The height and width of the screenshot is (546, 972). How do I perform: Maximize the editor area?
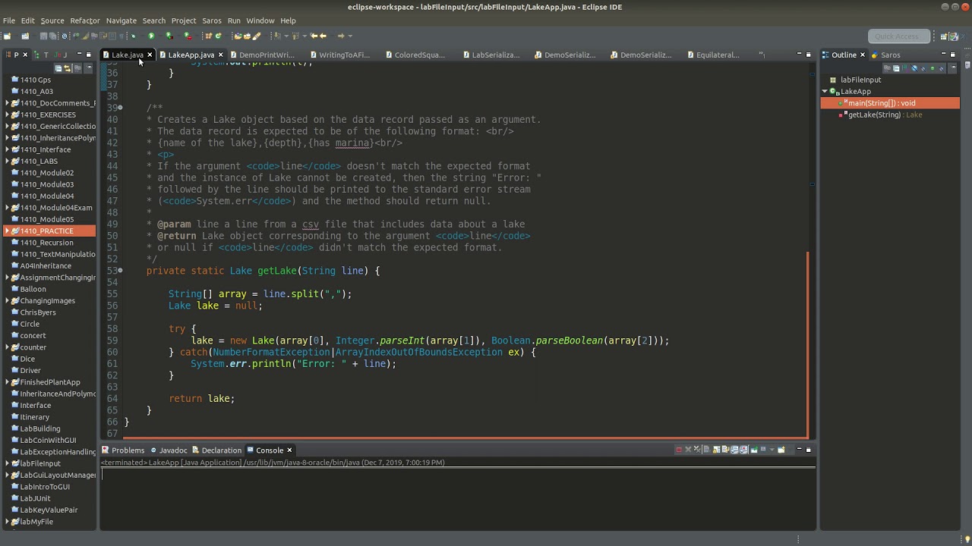[x=808, y=55]
